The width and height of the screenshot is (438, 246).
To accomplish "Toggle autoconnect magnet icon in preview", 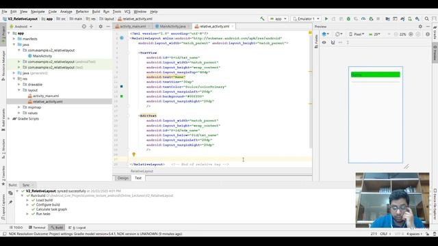I will tap(333, 42).
